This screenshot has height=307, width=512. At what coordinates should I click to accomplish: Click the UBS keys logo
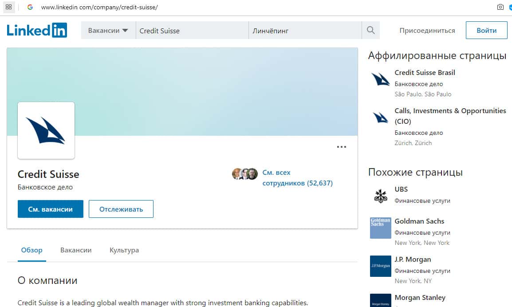point(380,196)
